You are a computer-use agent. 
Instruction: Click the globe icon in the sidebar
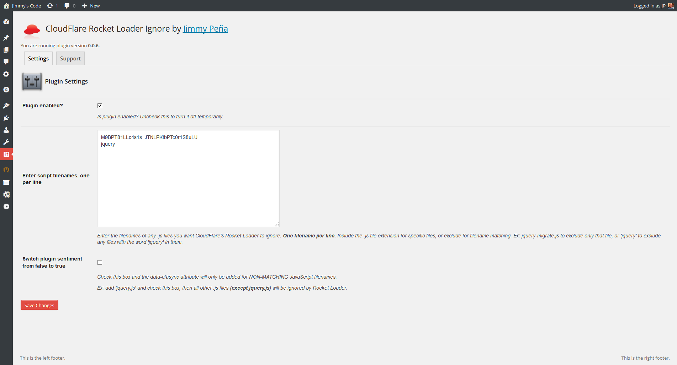(x=6, y=194)
